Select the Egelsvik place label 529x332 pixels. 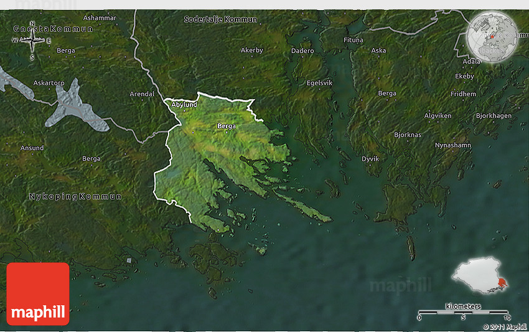320,82
